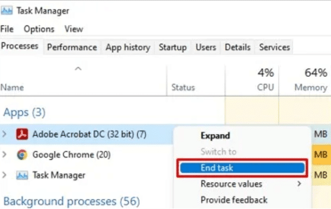The height and width of the screenshot is (209, 331).
Task: Open the Options menu
Action: click(39, 29)
